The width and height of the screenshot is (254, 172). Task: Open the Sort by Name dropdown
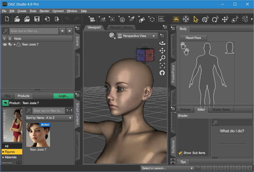click(49, 118)
